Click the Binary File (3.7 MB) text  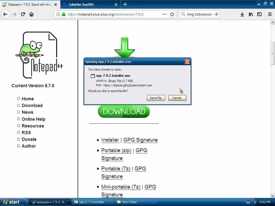coord(121,81)
